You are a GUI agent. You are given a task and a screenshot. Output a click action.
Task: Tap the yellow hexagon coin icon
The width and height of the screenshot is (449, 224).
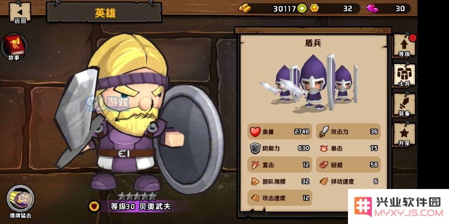point(314,8)
